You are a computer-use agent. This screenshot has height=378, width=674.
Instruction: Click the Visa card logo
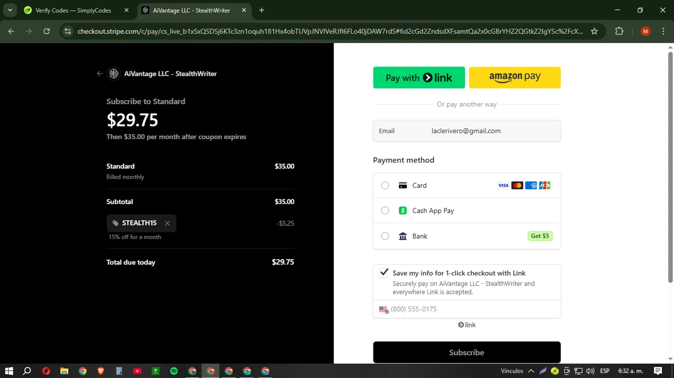[503, 185]
